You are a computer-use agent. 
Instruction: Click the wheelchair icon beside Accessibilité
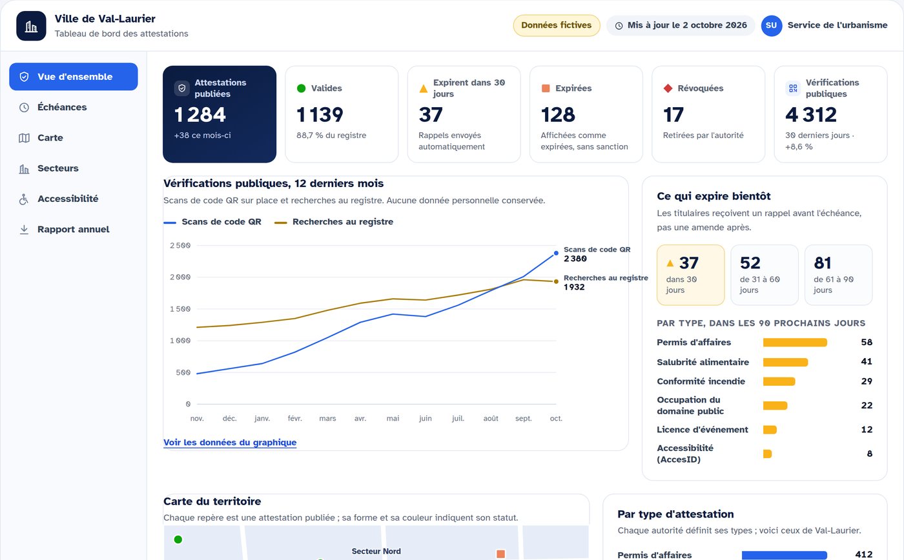(24, 199)
